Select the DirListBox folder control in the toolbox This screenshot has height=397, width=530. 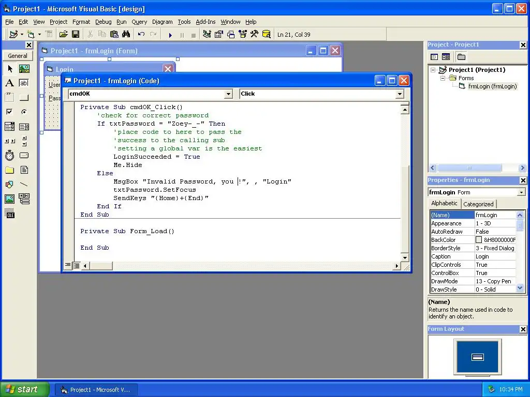10,170
